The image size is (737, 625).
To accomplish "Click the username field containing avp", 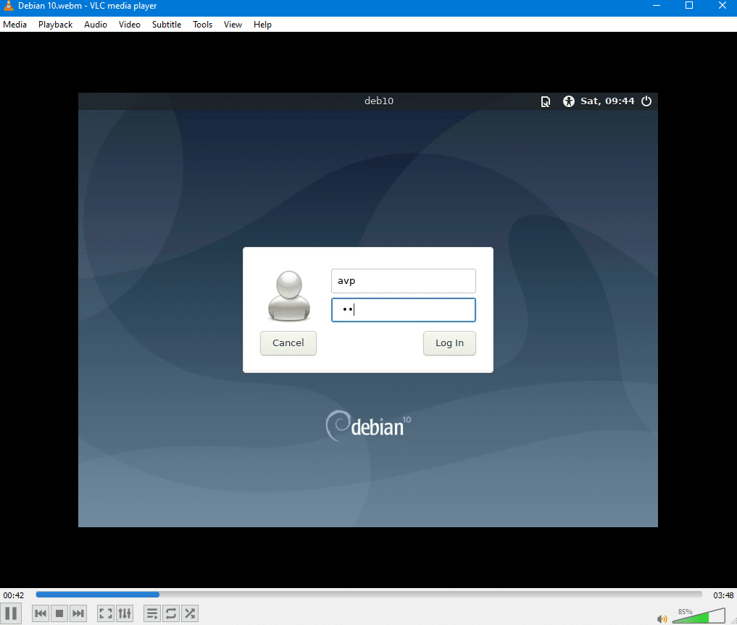I will point(403,281).
